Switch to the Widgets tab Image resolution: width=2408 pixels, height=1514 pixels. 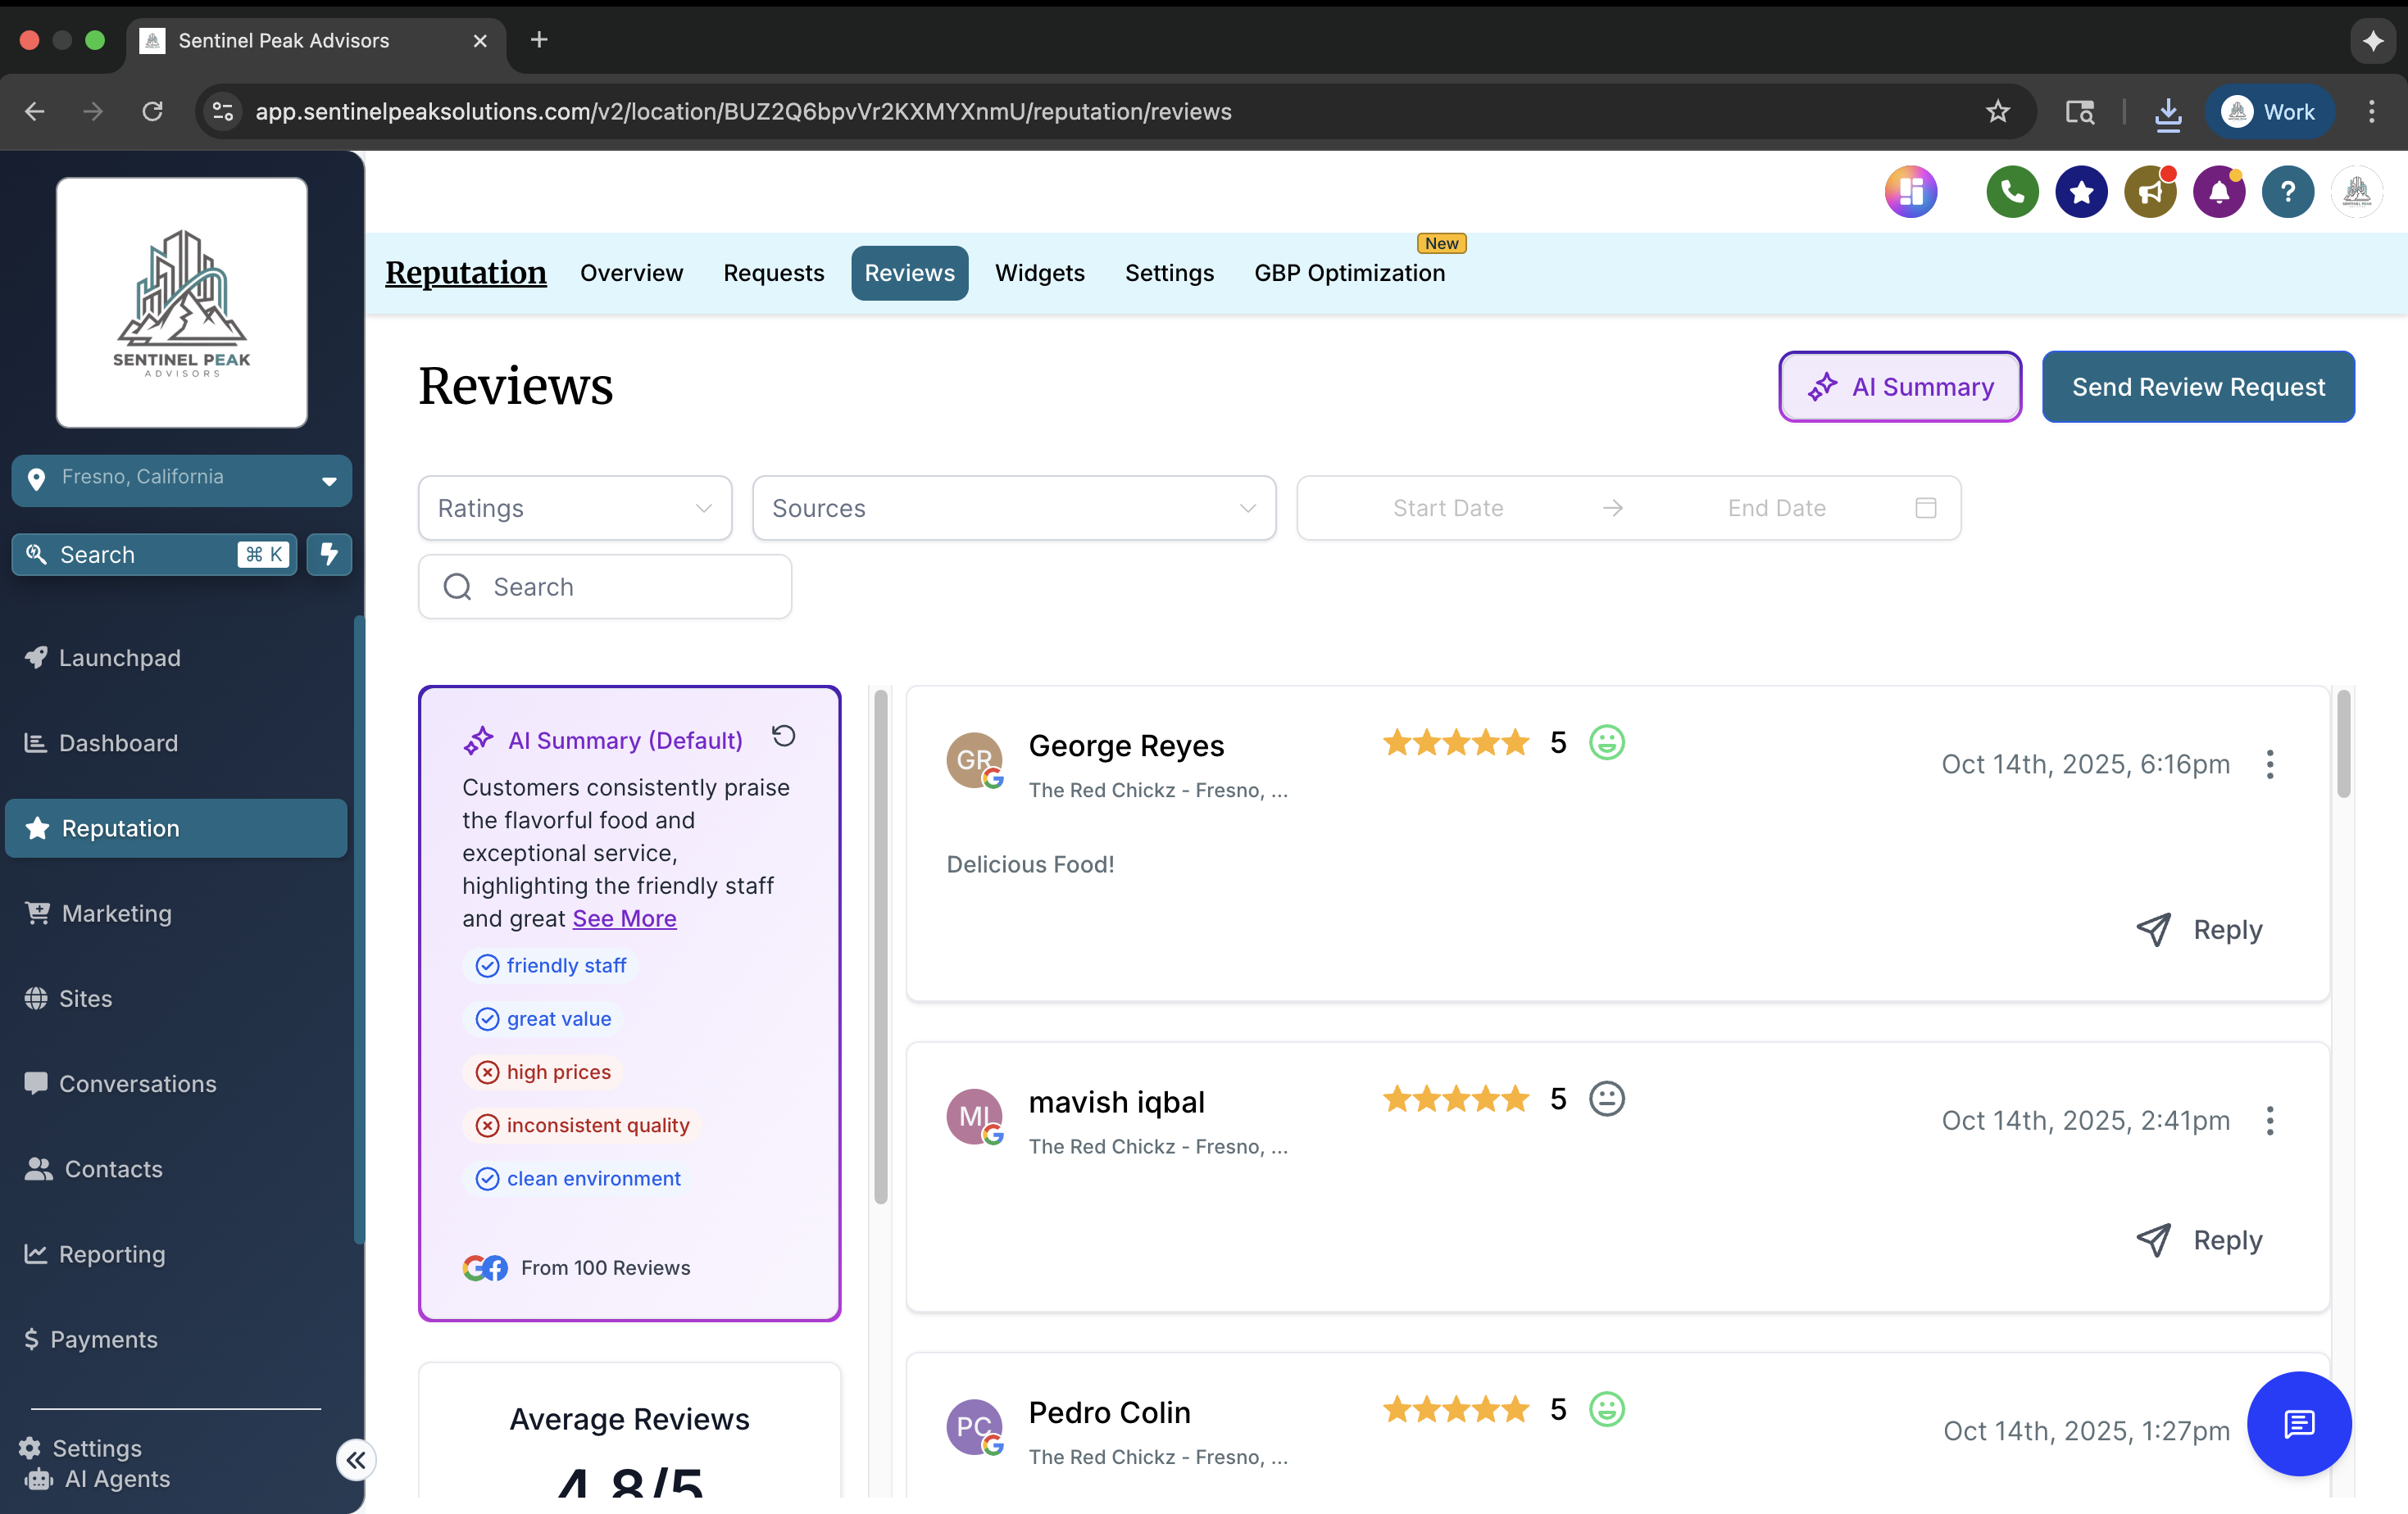1039,273
